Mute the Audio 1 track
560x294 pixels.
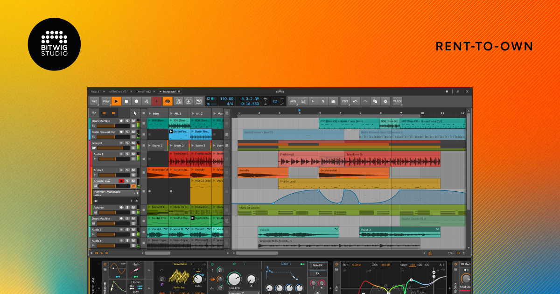point(133,154)
